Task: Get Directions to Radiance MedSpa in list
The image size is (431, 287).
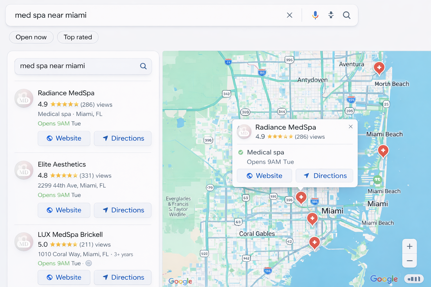Action: click(x=123, y=138)
